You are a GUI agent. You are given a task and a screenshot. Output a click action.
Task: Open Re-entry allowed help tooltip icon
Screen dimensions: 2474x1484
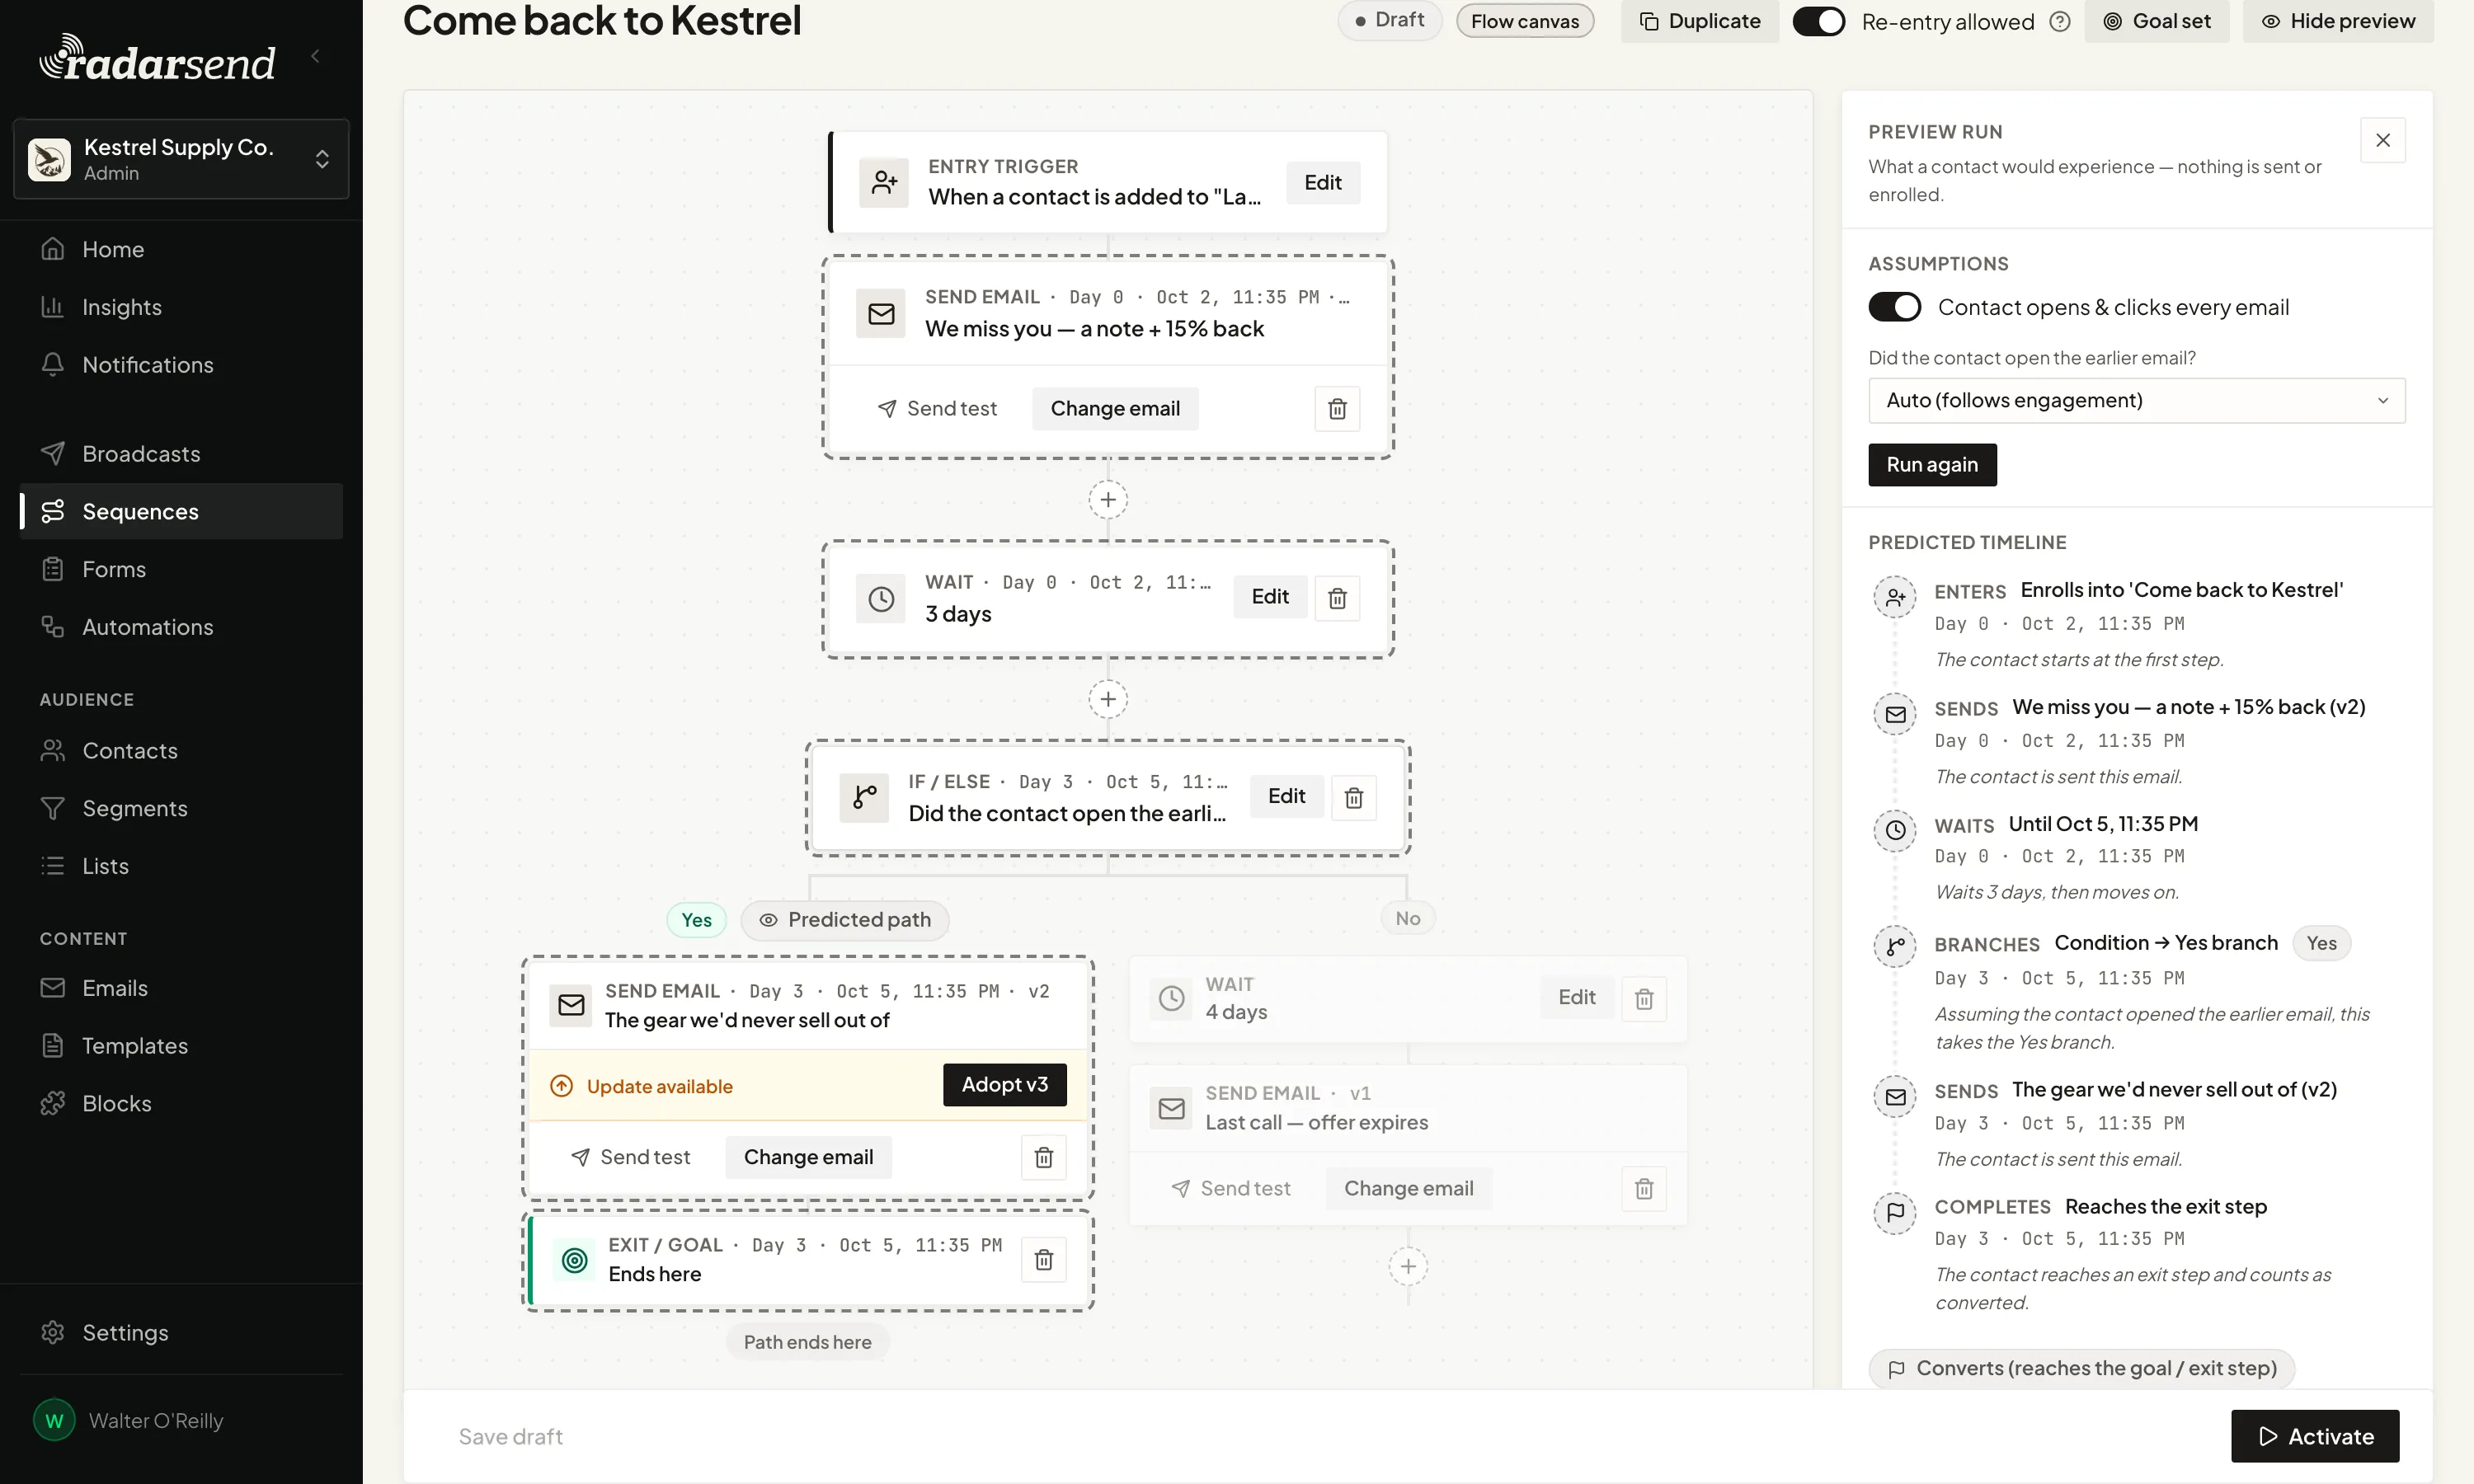[2060, 22]
